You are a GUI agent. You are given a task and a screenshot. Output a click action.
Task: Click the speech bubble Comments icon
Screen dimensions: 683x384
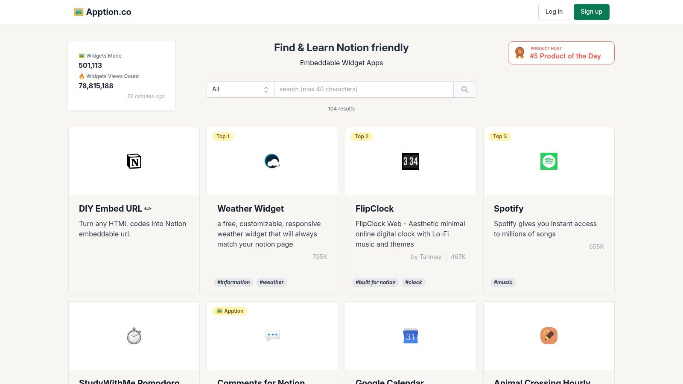(x=272, y=335)
